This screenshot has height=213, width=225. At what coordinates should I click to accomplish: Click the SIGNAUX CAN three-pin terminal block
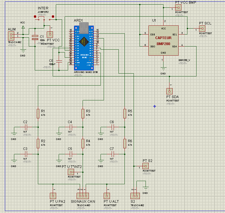[x=83, y=196]
